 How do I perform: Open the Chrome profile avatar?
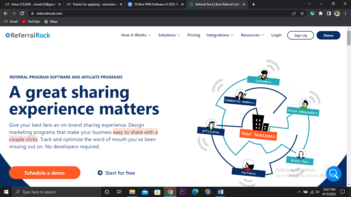[337, 13]
